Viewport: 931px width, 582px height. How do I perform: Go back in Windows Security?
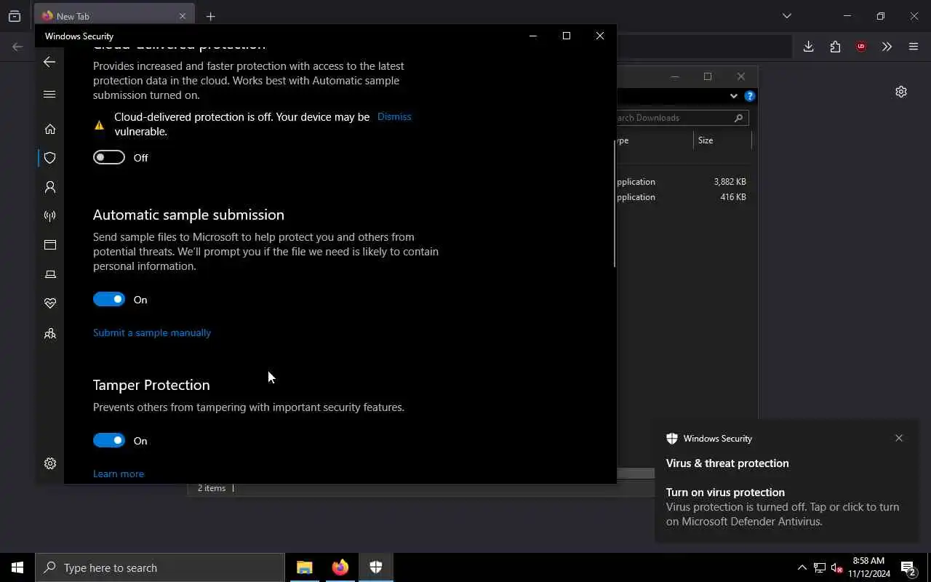coord(49,62)
